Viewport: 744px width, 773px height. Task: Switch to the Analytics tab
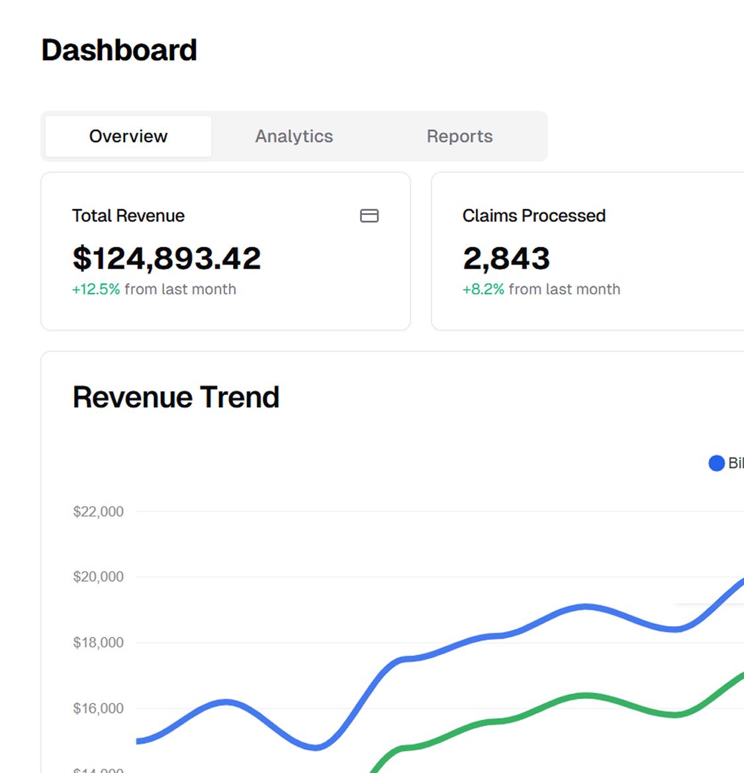tap(294, 136)
